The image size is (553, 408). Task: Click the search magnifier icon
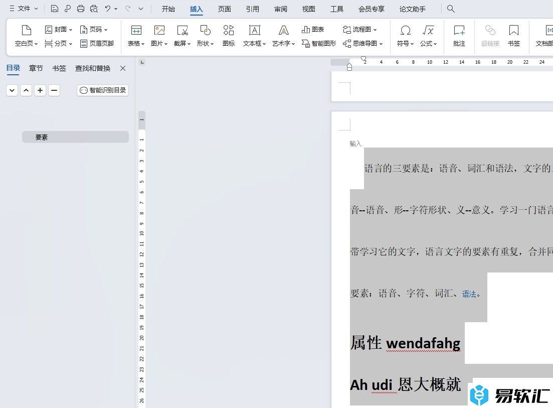tap(451, 9)
